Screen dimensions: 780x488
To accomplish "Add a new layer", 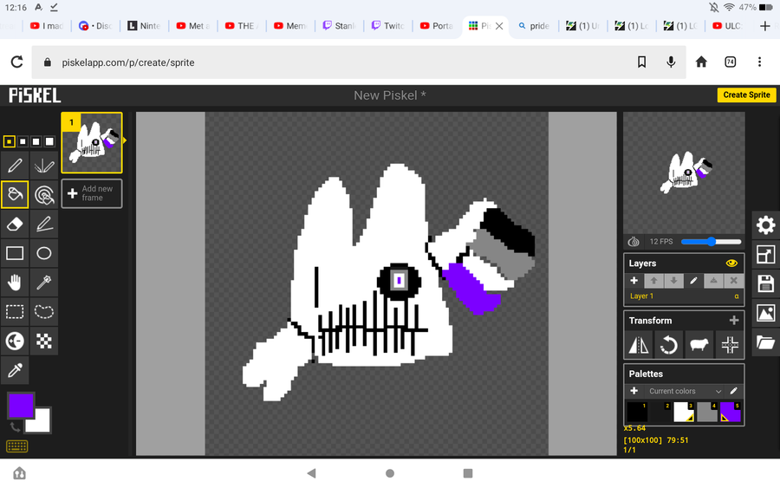I will (x=634, y=281).
